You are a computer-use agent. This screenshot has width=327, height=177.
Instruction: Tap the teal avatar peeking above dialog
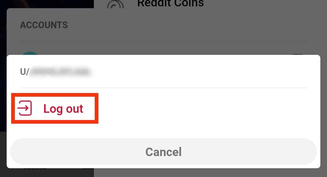[x=30, y=53]
